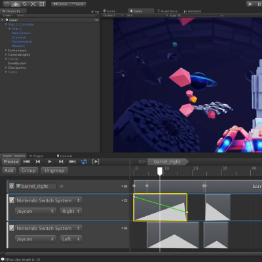Switch to the Game tab
The height and width of the screenshot is (262, 262).
pyautogui.click(x=141, y=11)
